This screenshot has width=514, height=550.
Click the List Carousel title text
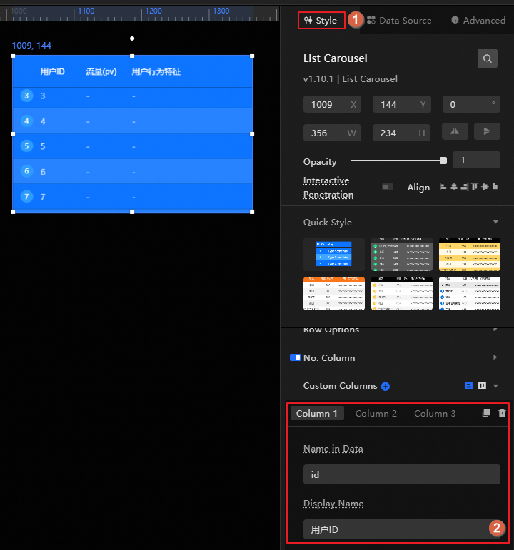(x=336, y=58)
